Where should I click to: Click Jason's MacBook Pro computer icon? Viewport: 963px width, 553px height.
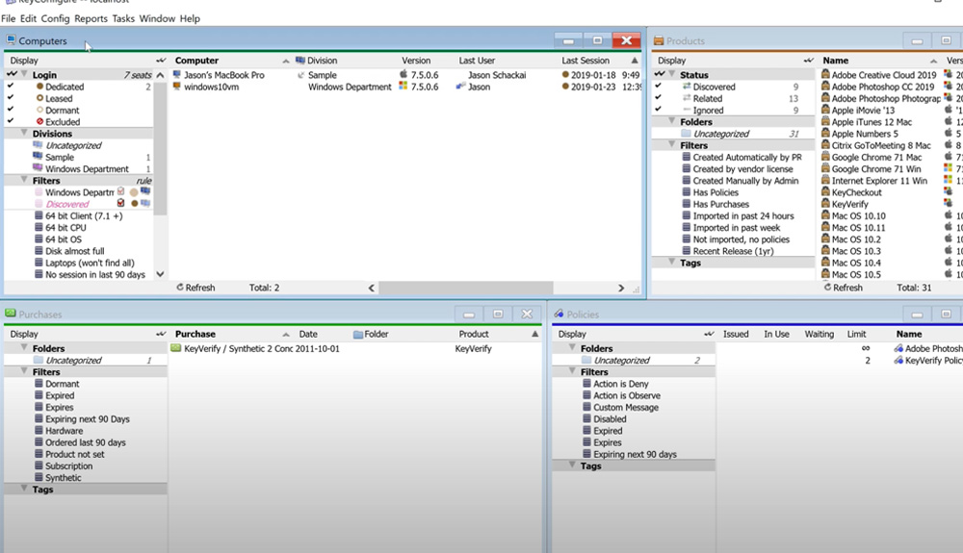tap(177, 75)
